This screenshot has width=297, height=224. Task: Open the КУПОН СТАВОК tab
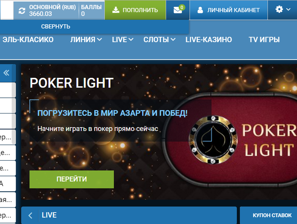[x=272, y=215]
